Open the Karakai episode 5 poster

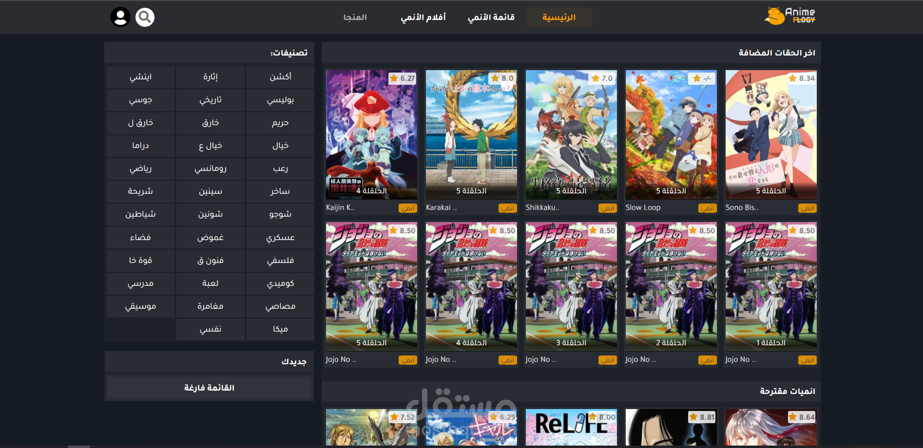click(471, 135)
